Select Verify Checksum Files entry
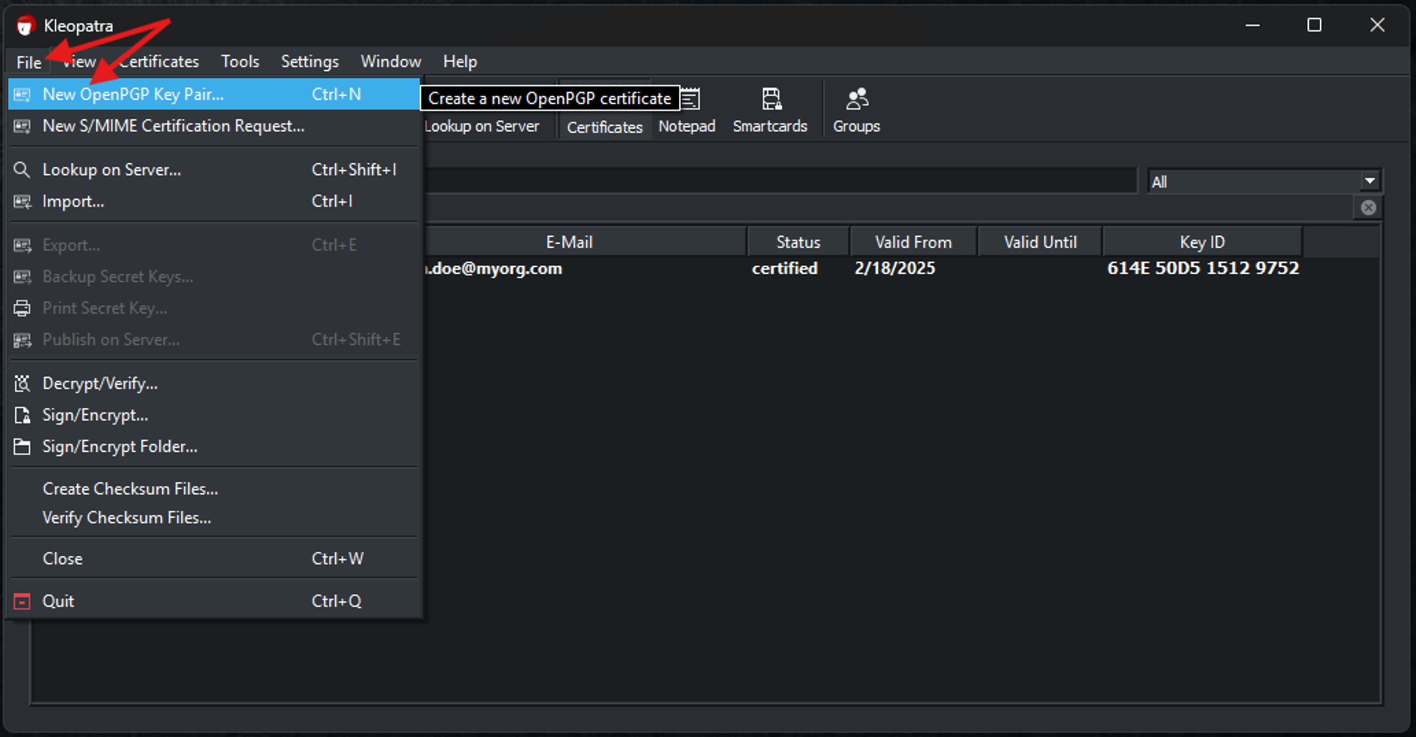Viewport: 1416px width, 737px height. (x=215, y=518)
